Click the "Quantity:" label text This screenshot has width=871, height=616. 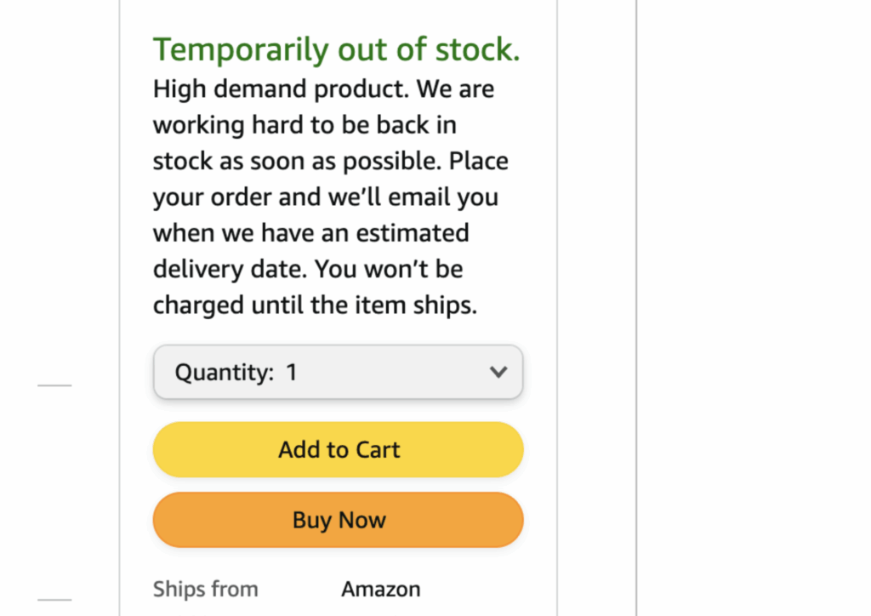pyautogui.click(x=225, y=372)
